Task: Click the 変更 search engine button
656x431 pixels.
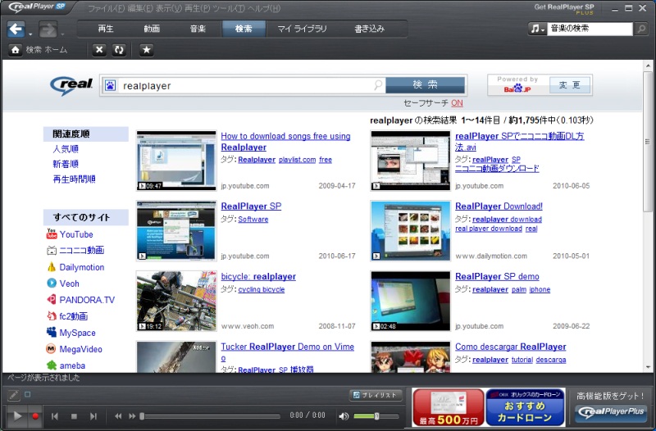Action: pyautogui.click(x=569, y=85)
